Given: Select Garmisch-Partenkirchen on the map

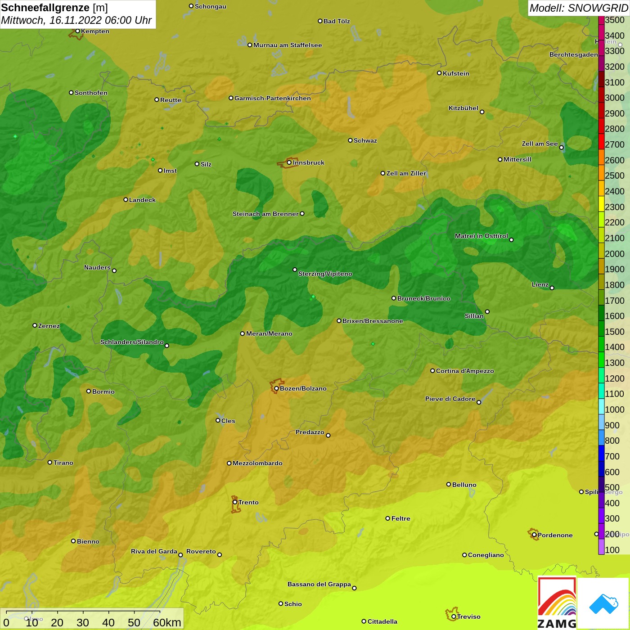Looking at the screenshot, I should tap(273, 98).
